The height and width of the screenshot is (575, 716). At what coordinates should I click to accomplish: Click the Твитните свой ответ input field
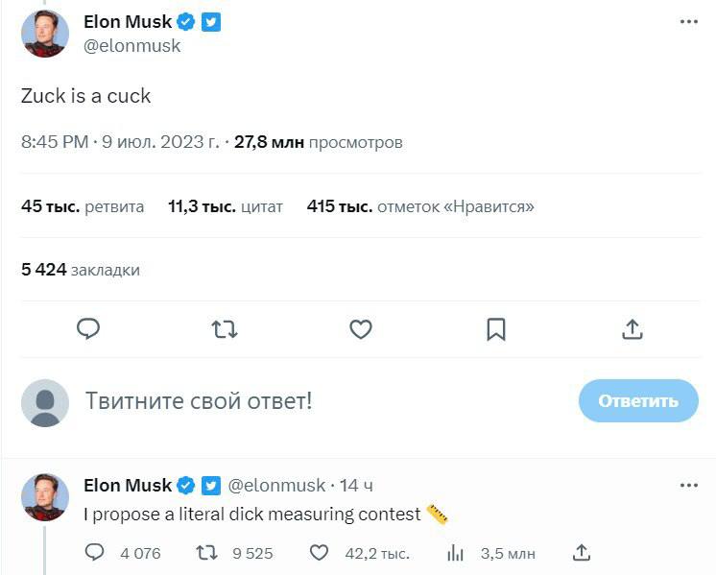288,401
